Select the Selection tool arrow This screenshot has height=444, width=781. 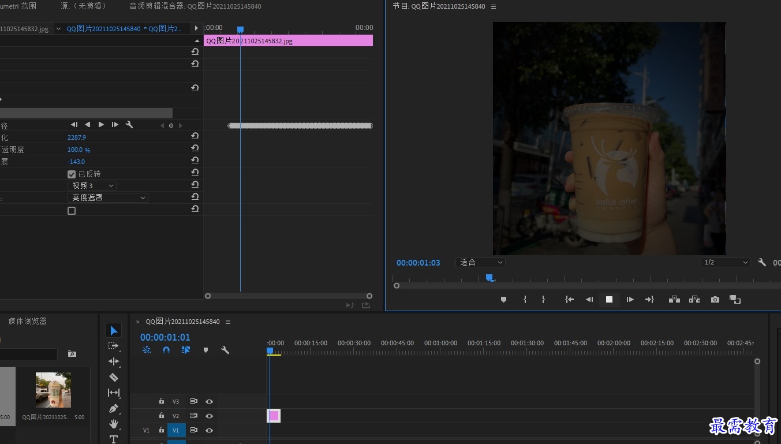(x=114, y=330)
